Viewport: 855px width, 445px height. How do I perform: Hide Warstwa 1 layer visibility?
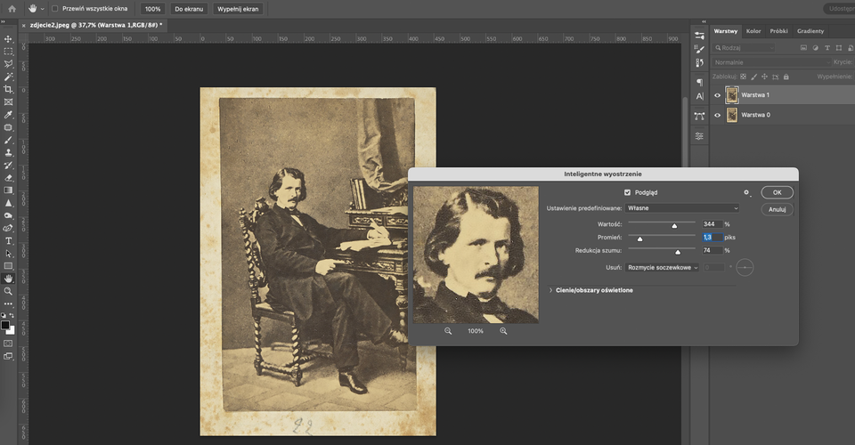tap(718, 95)
